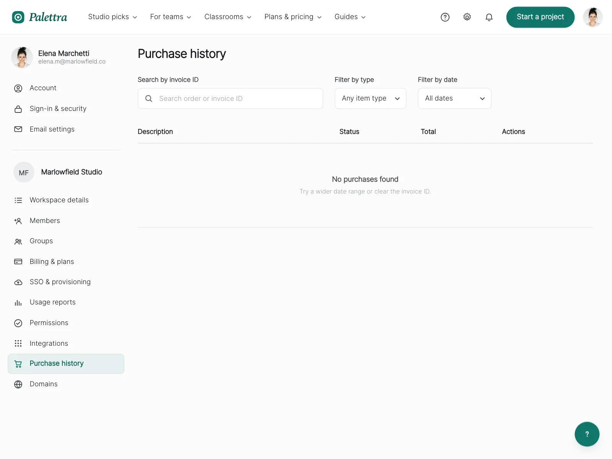Click the profile avatar in top-right corner
The height and width of the screenshot is (459, 612).
pyautogui.click(x=592, y=17)
